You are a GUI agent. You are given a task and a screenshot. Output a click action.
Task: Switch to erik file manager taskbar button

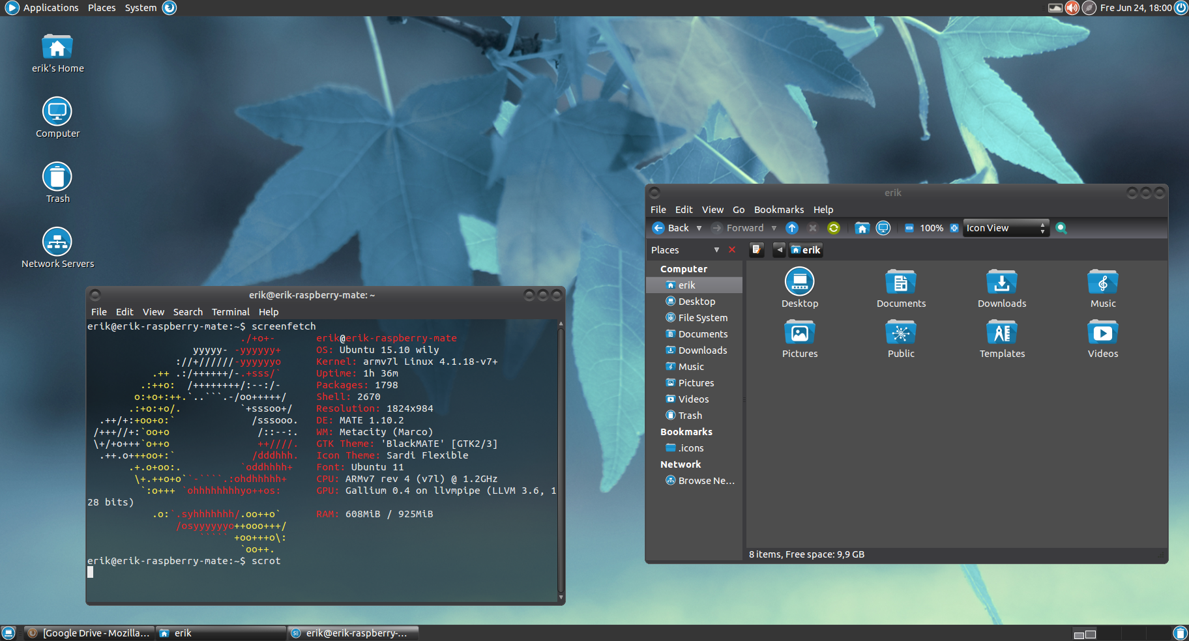220,633
